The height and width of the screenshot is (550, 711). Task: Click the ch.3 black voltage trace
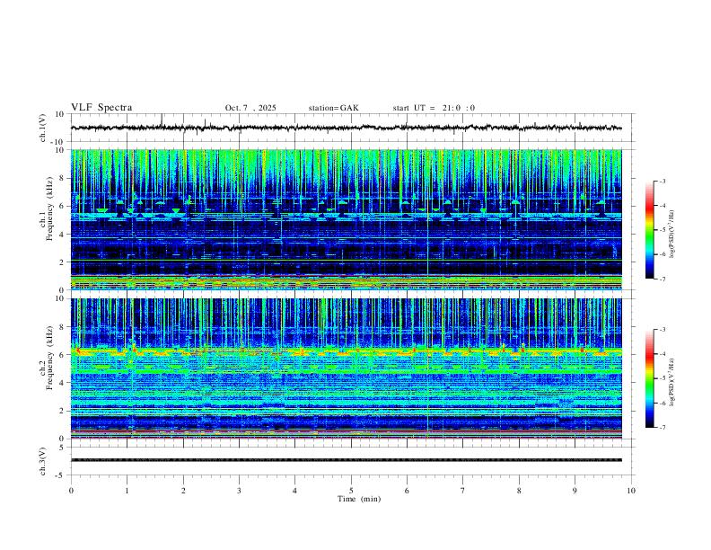click(x=346, y=460)
